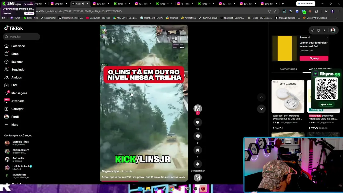Open the video creator's M avatar
The width and height of the screenshot is (343, 193).
click(x=198, y=108)
